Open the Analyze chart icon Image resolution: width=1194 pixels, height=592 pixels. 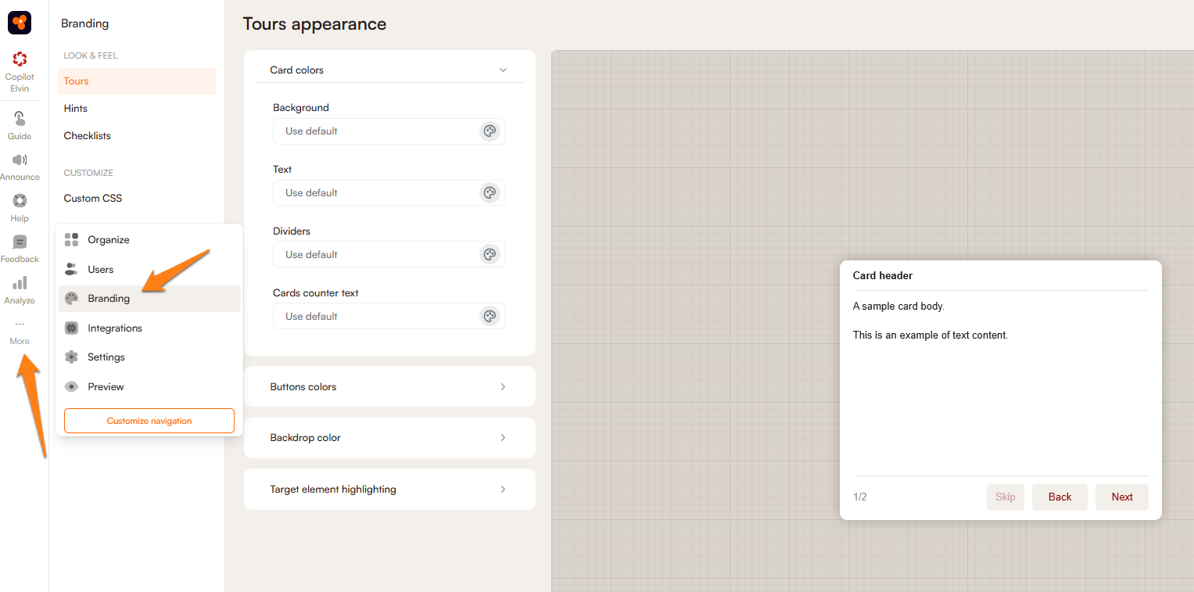(x=20, y=283)
